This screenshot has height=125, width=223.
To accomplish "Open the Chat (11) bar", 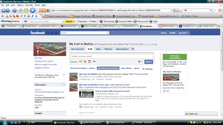I will [x=201, y=114].
